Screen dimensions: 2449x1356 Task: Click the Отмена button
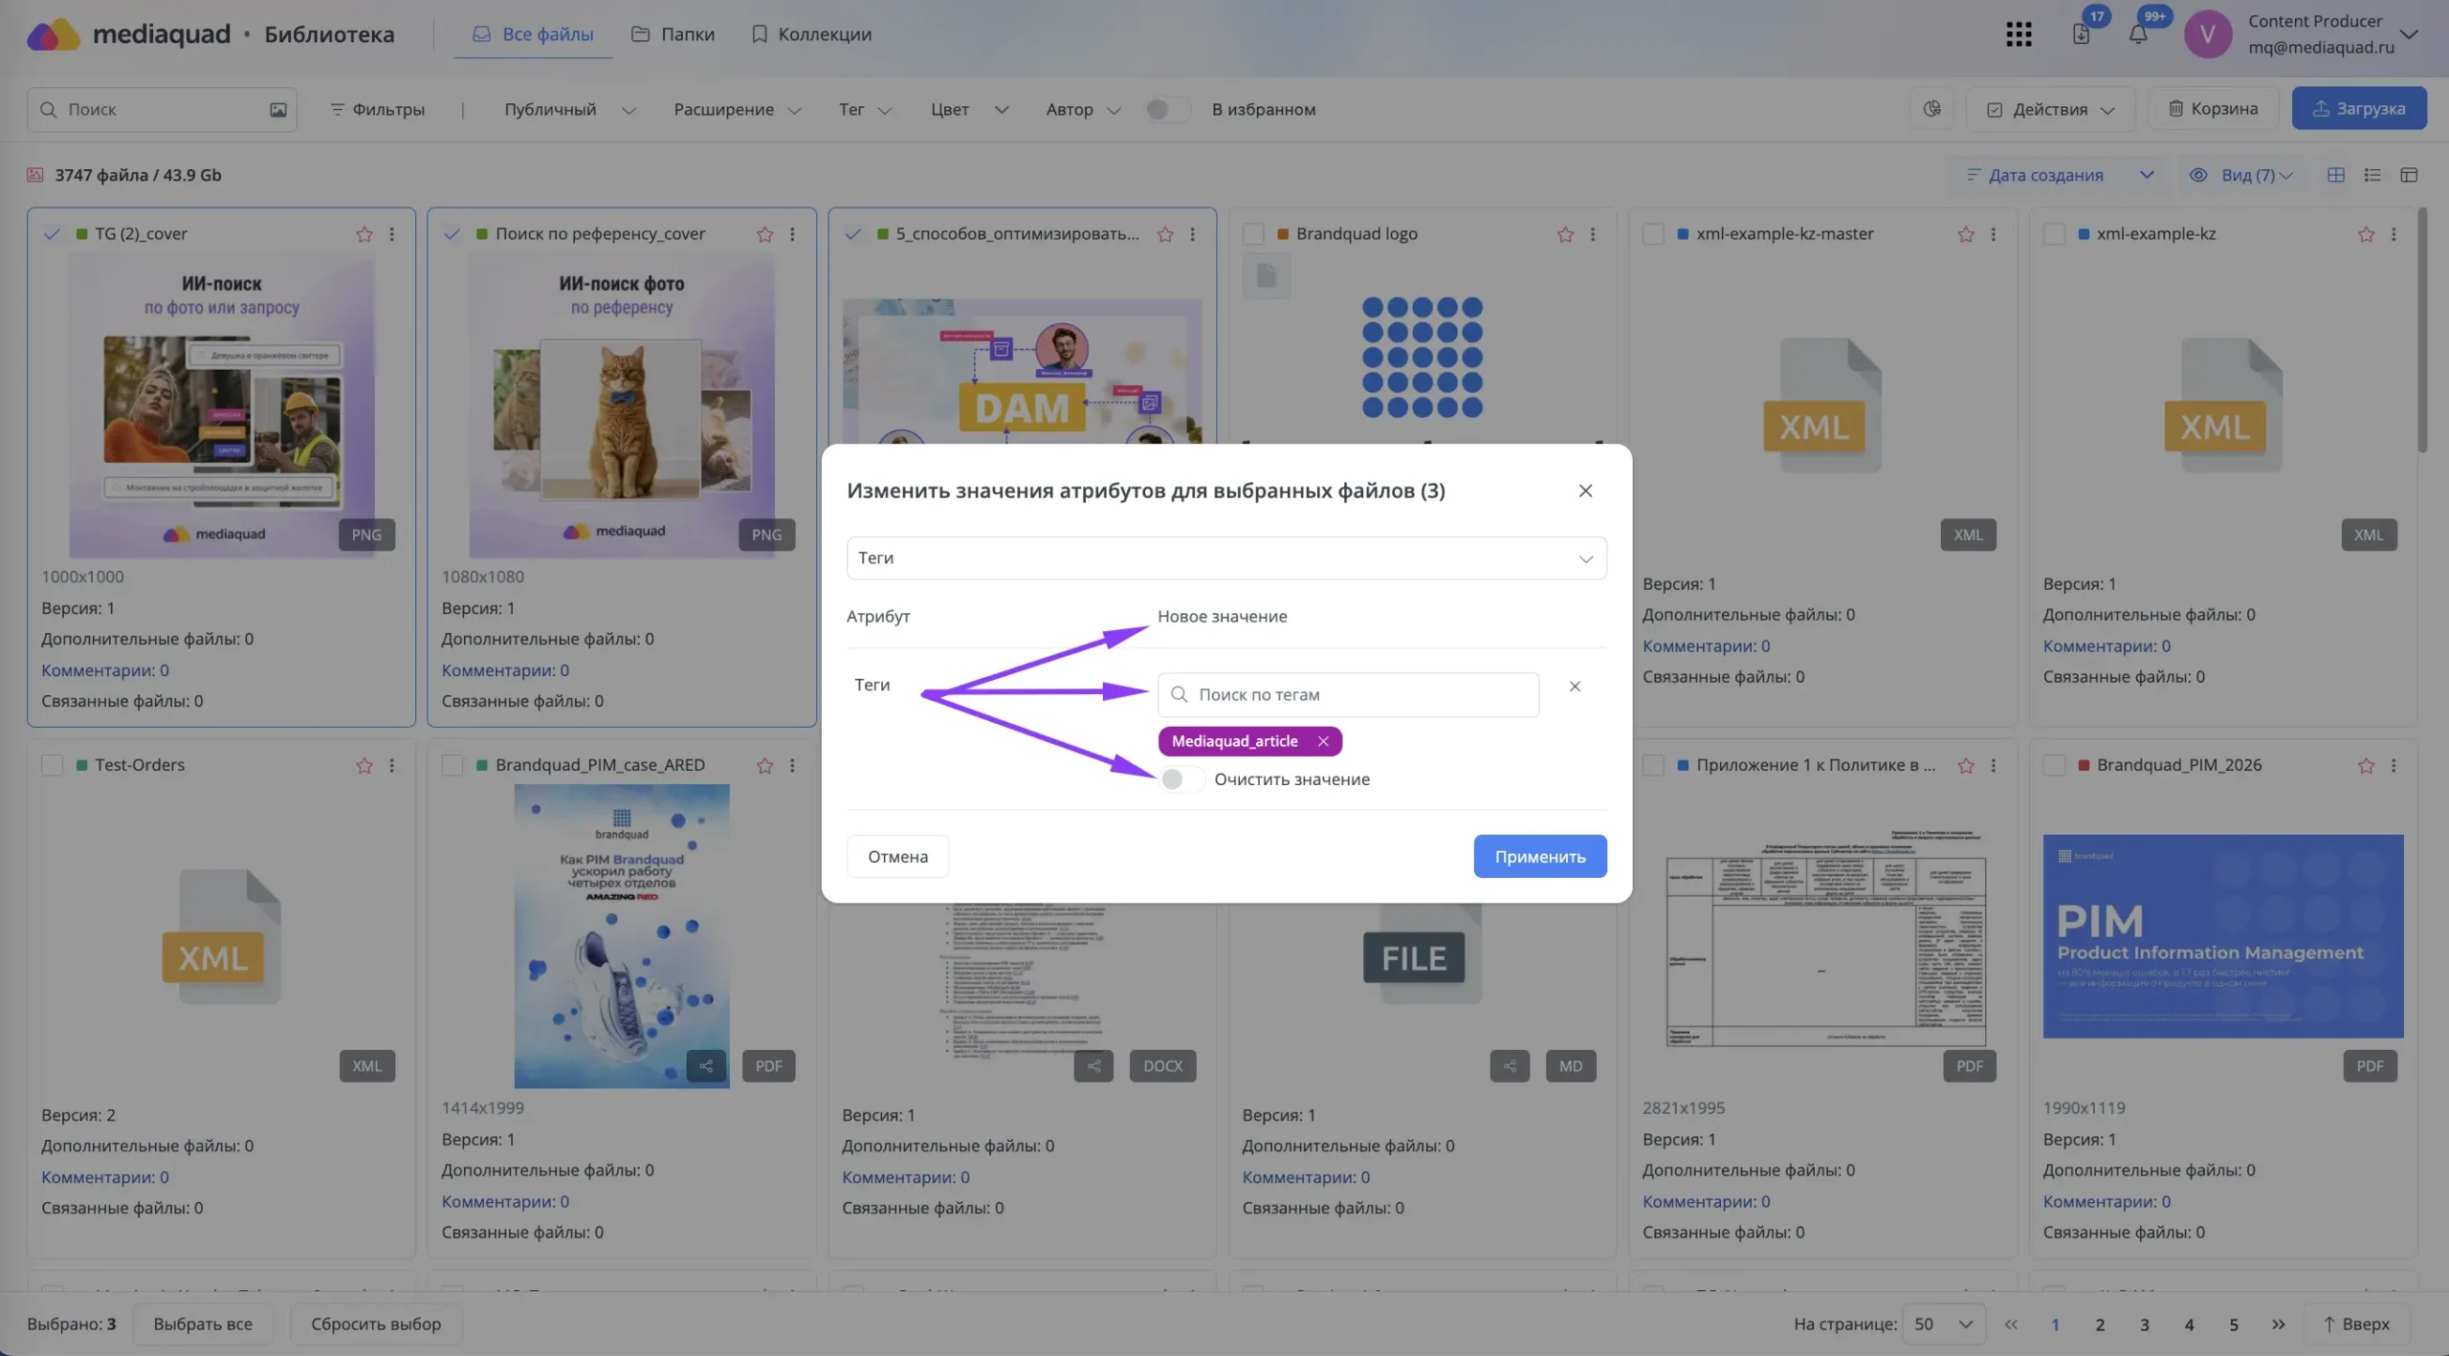pos(897,857)
